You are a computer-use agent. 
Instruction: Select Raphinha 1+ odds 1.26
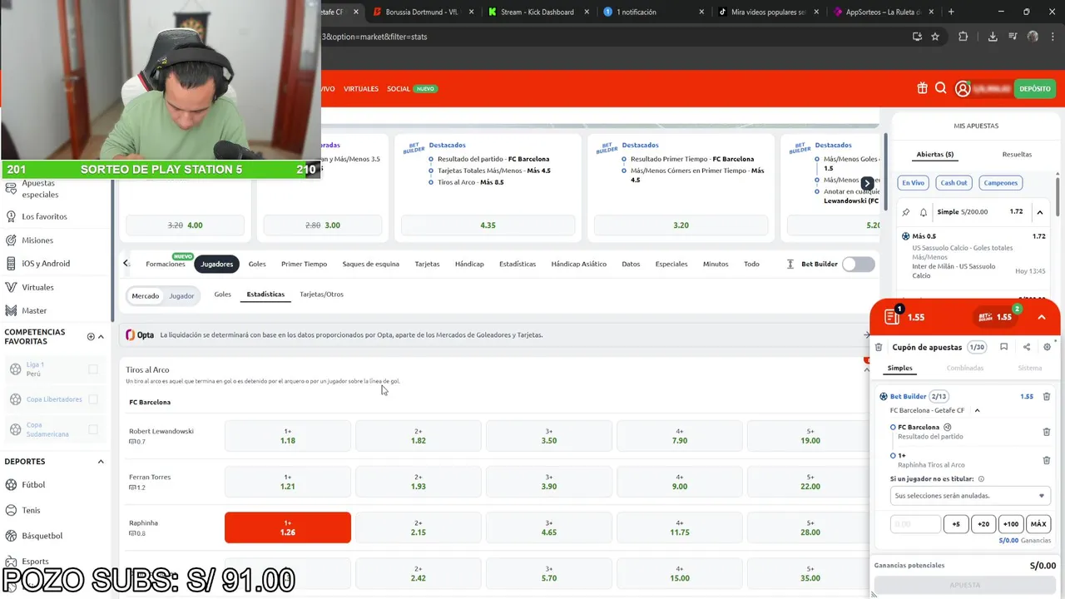tap(288, 527)
